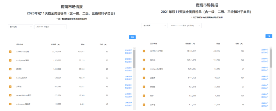Viewport: 276px width, 111px height.
Task: Open 商品排行 for the 832,399 sales row
Action: (265, 97)
